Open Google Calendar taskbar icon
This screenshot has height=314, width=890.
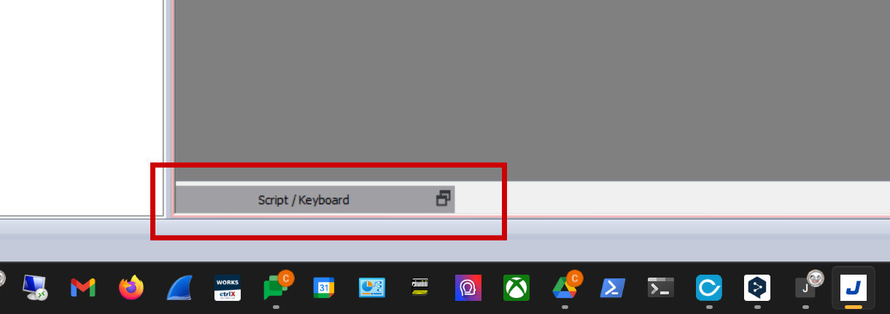point(324,288)
